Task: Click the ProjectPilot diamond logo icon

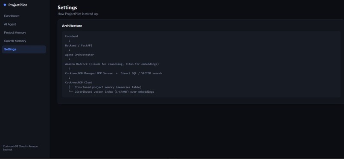Action: [5, 5]
